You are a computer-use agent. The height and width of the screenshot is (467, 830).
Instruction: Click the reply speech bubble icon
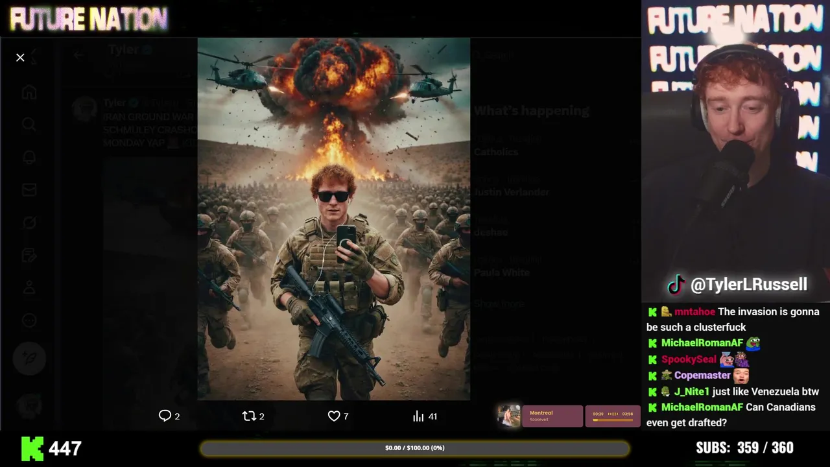coord(165,416)
